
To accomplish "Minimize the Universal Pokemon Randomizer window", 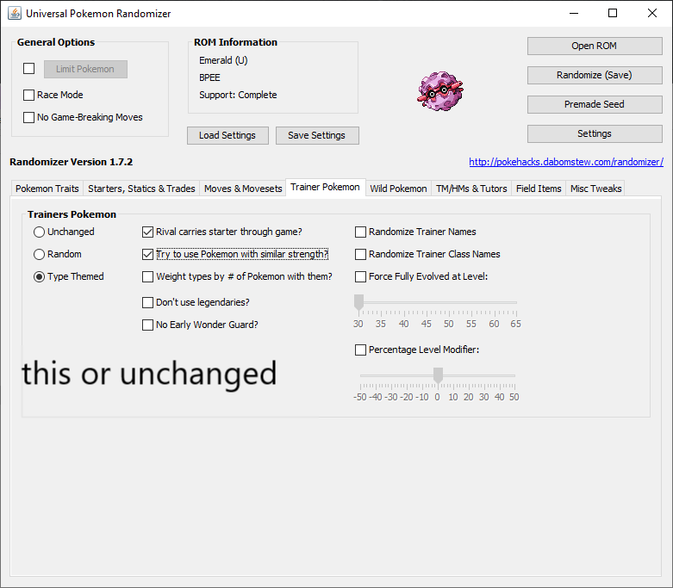I will (x=574, y=13).
